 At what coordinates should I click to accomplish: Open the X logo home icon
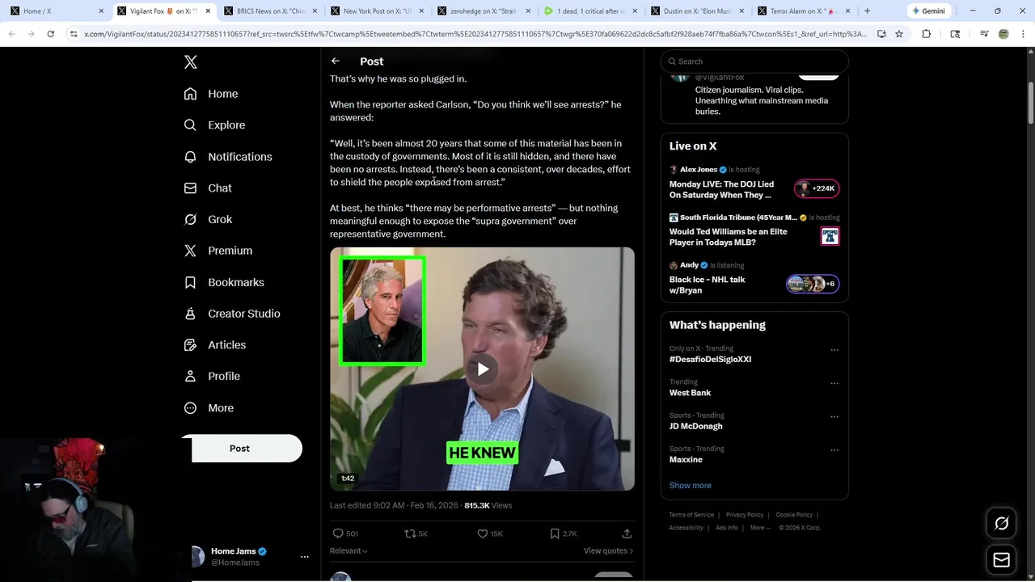191,62
